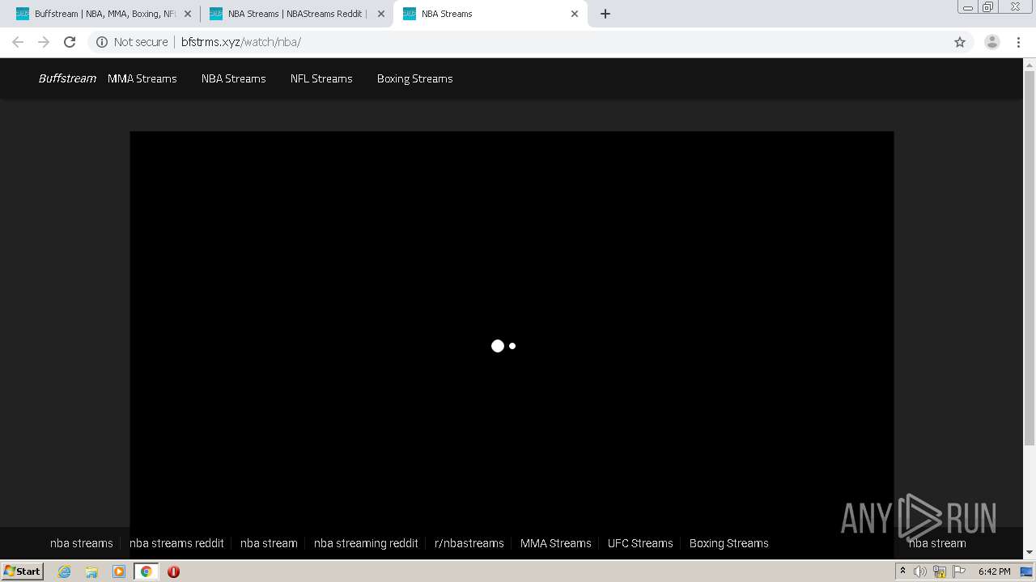Click the scrollbar up arrow
Screen dimensions: 1036x582
[1030, 64]
